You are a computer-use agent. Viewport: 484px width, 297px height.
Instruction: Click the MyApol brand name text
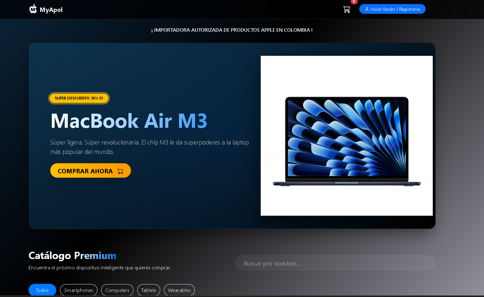(x=51, y=9)
